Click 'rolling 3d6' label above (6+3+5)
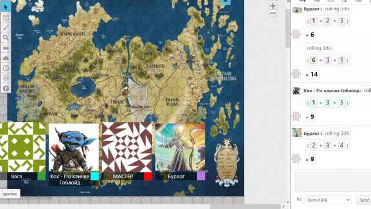Screen dimensions: 371x209 tap(319, 48)
